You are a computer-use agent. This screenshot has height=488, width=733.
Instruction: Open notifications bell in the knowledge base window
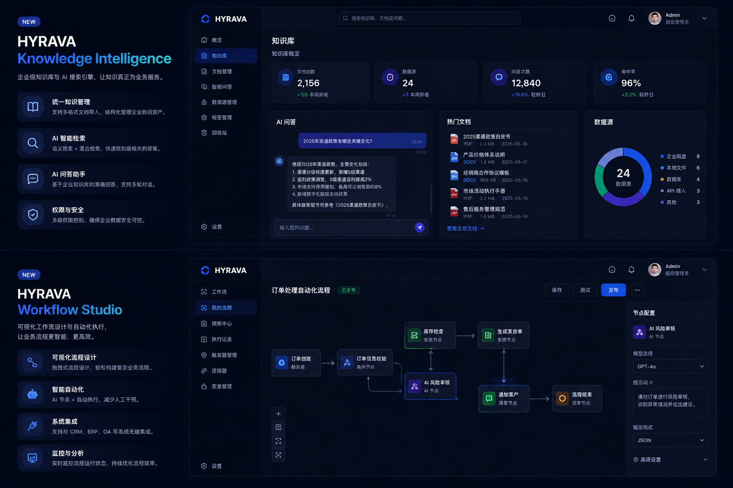(631, 19)
